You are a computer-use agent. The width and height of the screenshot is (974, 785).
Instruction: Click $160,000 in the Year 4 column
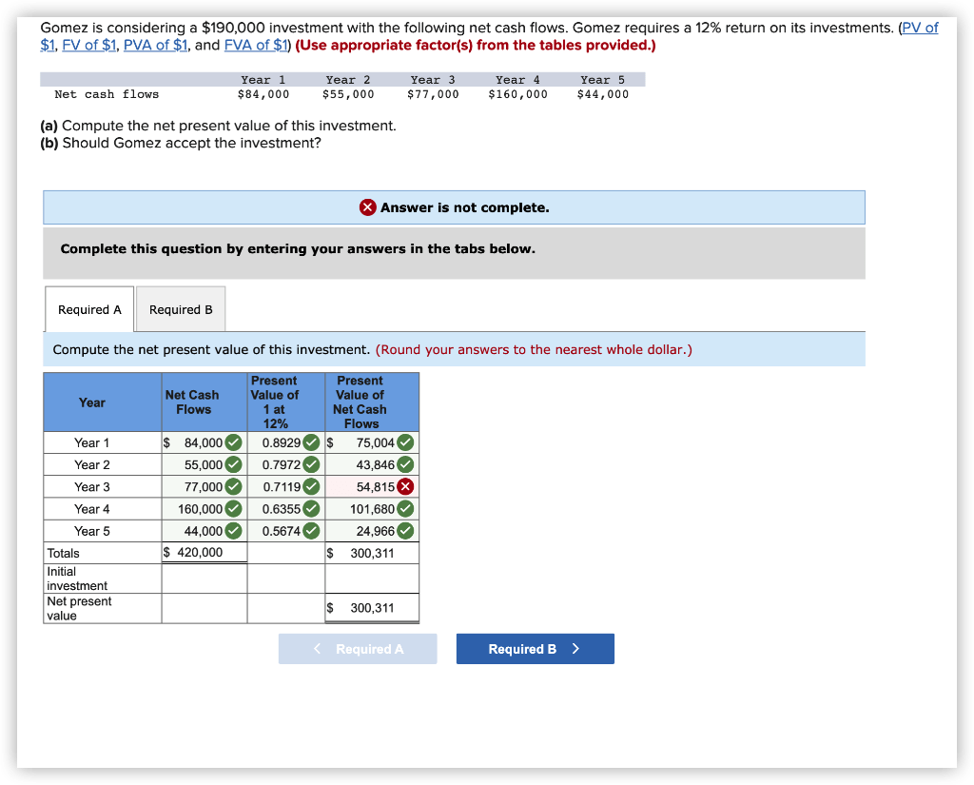[x=517, y=94]
